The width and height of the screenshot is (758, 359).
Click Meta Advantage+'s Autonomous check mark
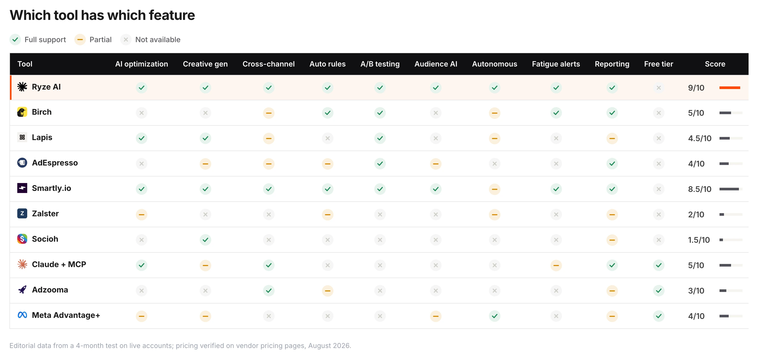[x=495, y=316]
